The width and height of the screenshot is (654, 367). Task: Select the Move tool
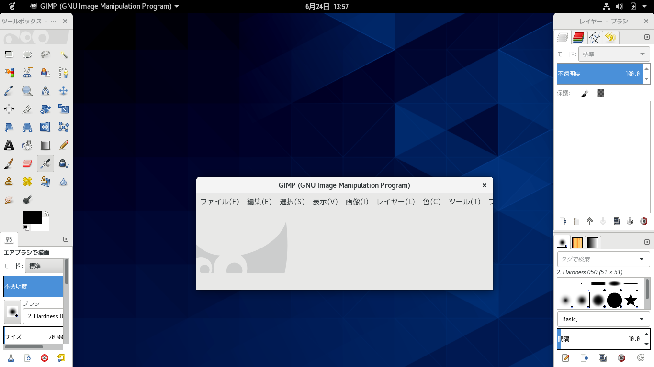pos(64,91)
